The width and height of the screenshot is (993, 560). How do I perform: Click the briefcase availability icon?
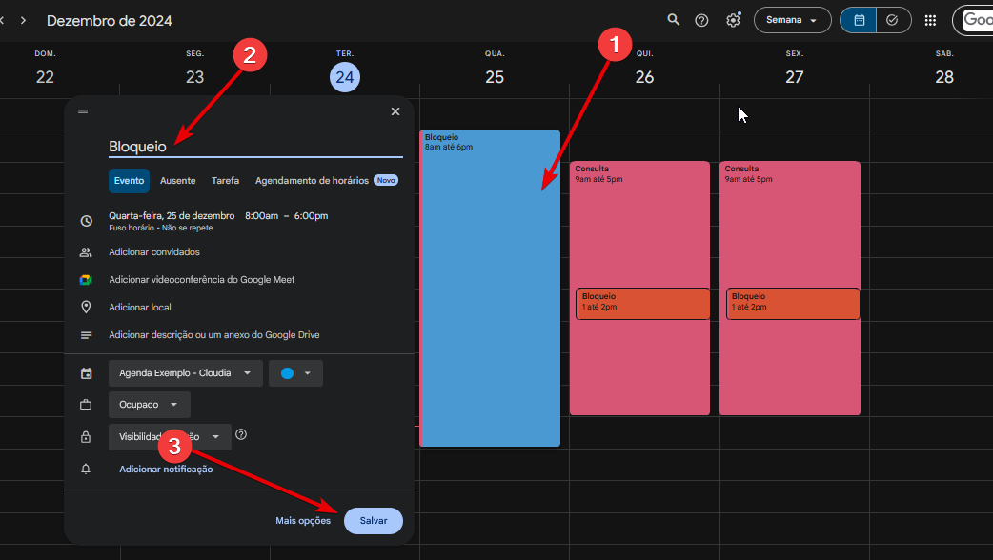86,405
